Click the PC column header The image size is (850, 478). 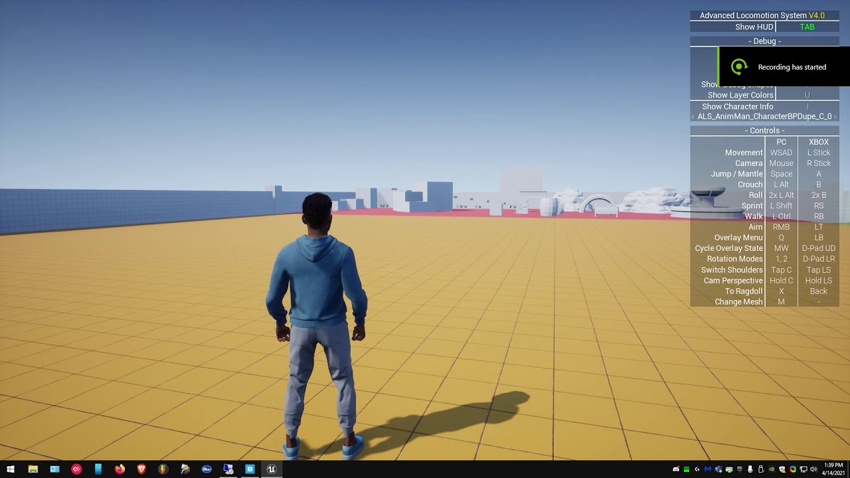[782, 142]
